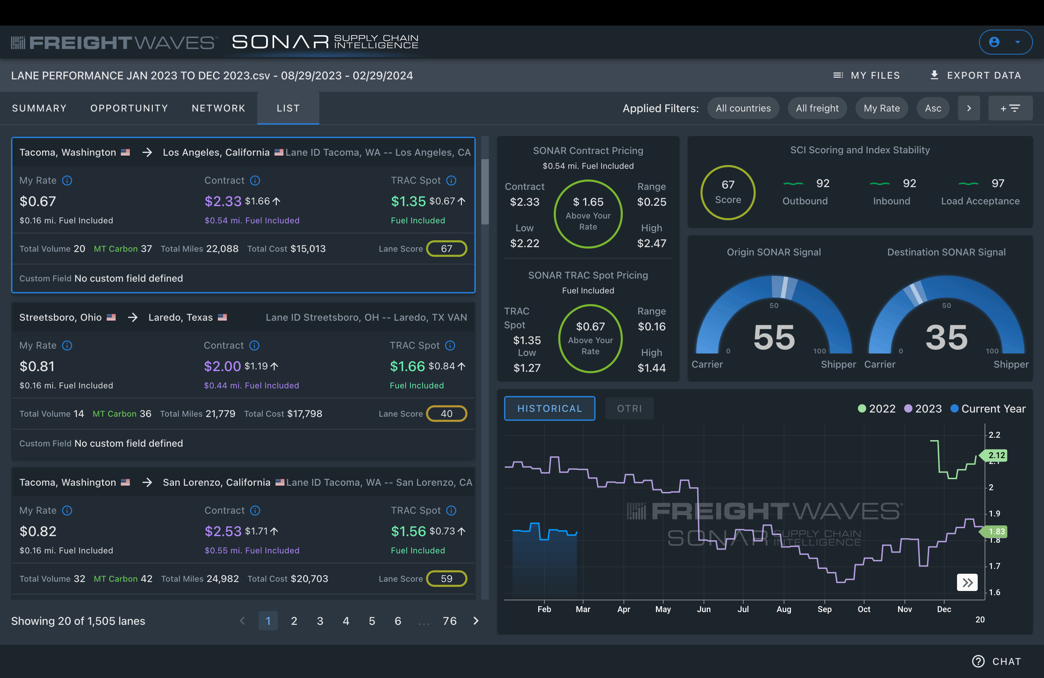Click lane score badge 40
Screen dimensions: 1044x678
point(446,414)
